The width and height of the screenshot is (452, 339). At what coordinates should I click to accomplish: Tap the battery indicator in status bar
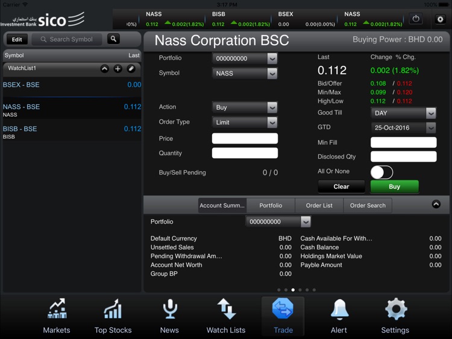point(444,4)
